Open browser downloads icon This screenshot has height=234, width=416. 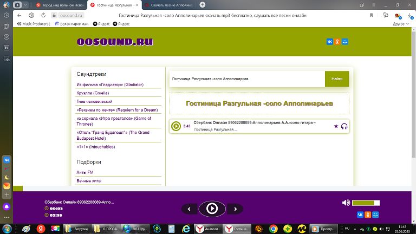click(x=410, y=16)
